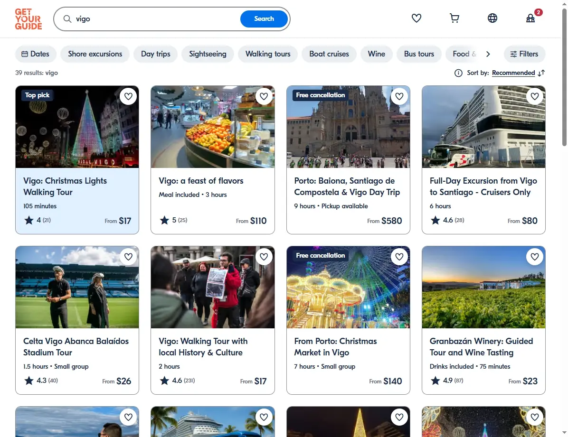Viewport: 568px width, 437px height.
Task: Click the star rating on Vigo: a feast of flavors
Action: (x=173, y=220)
